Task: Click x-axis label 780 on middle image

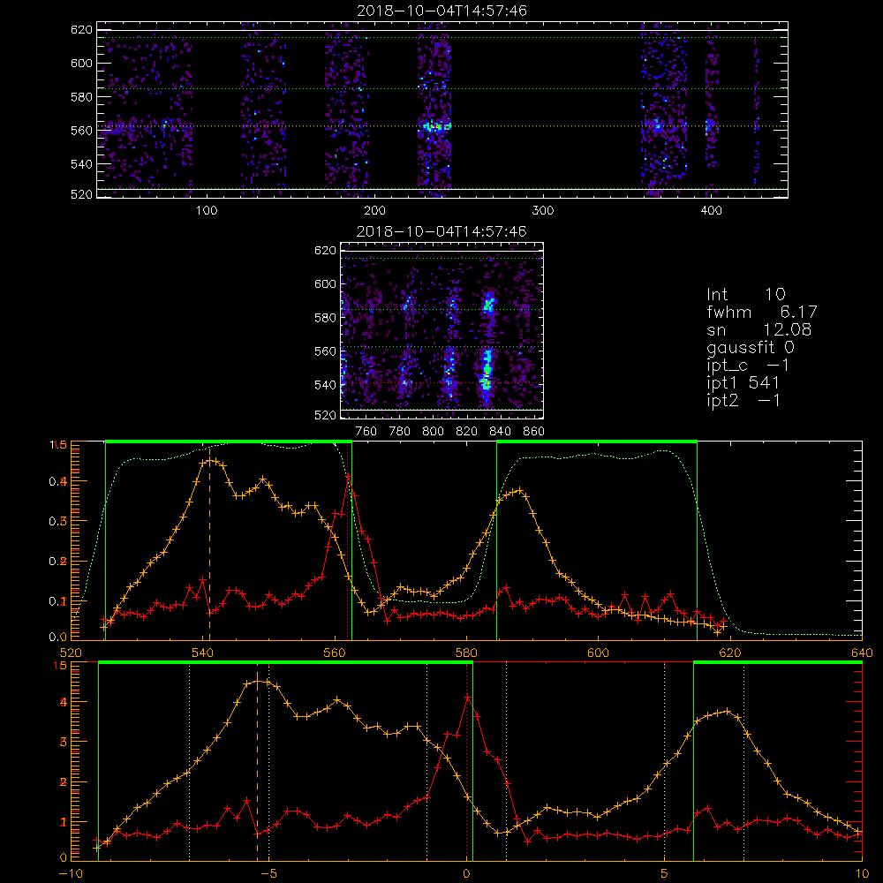Action: (x=400, y=432)
